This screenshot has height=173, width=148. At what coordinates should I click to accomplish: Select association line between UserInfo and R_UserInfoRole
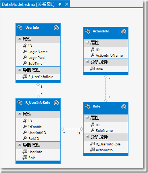(x=38, y=91)
